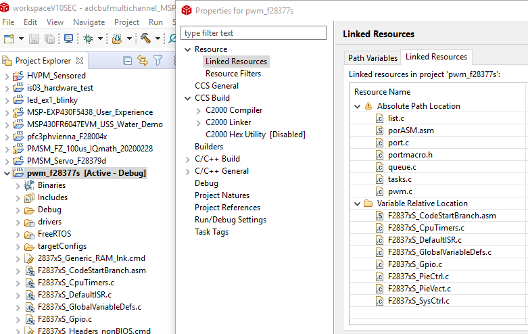Click the Terminal monitor toolbar icon

coord(68,39)
